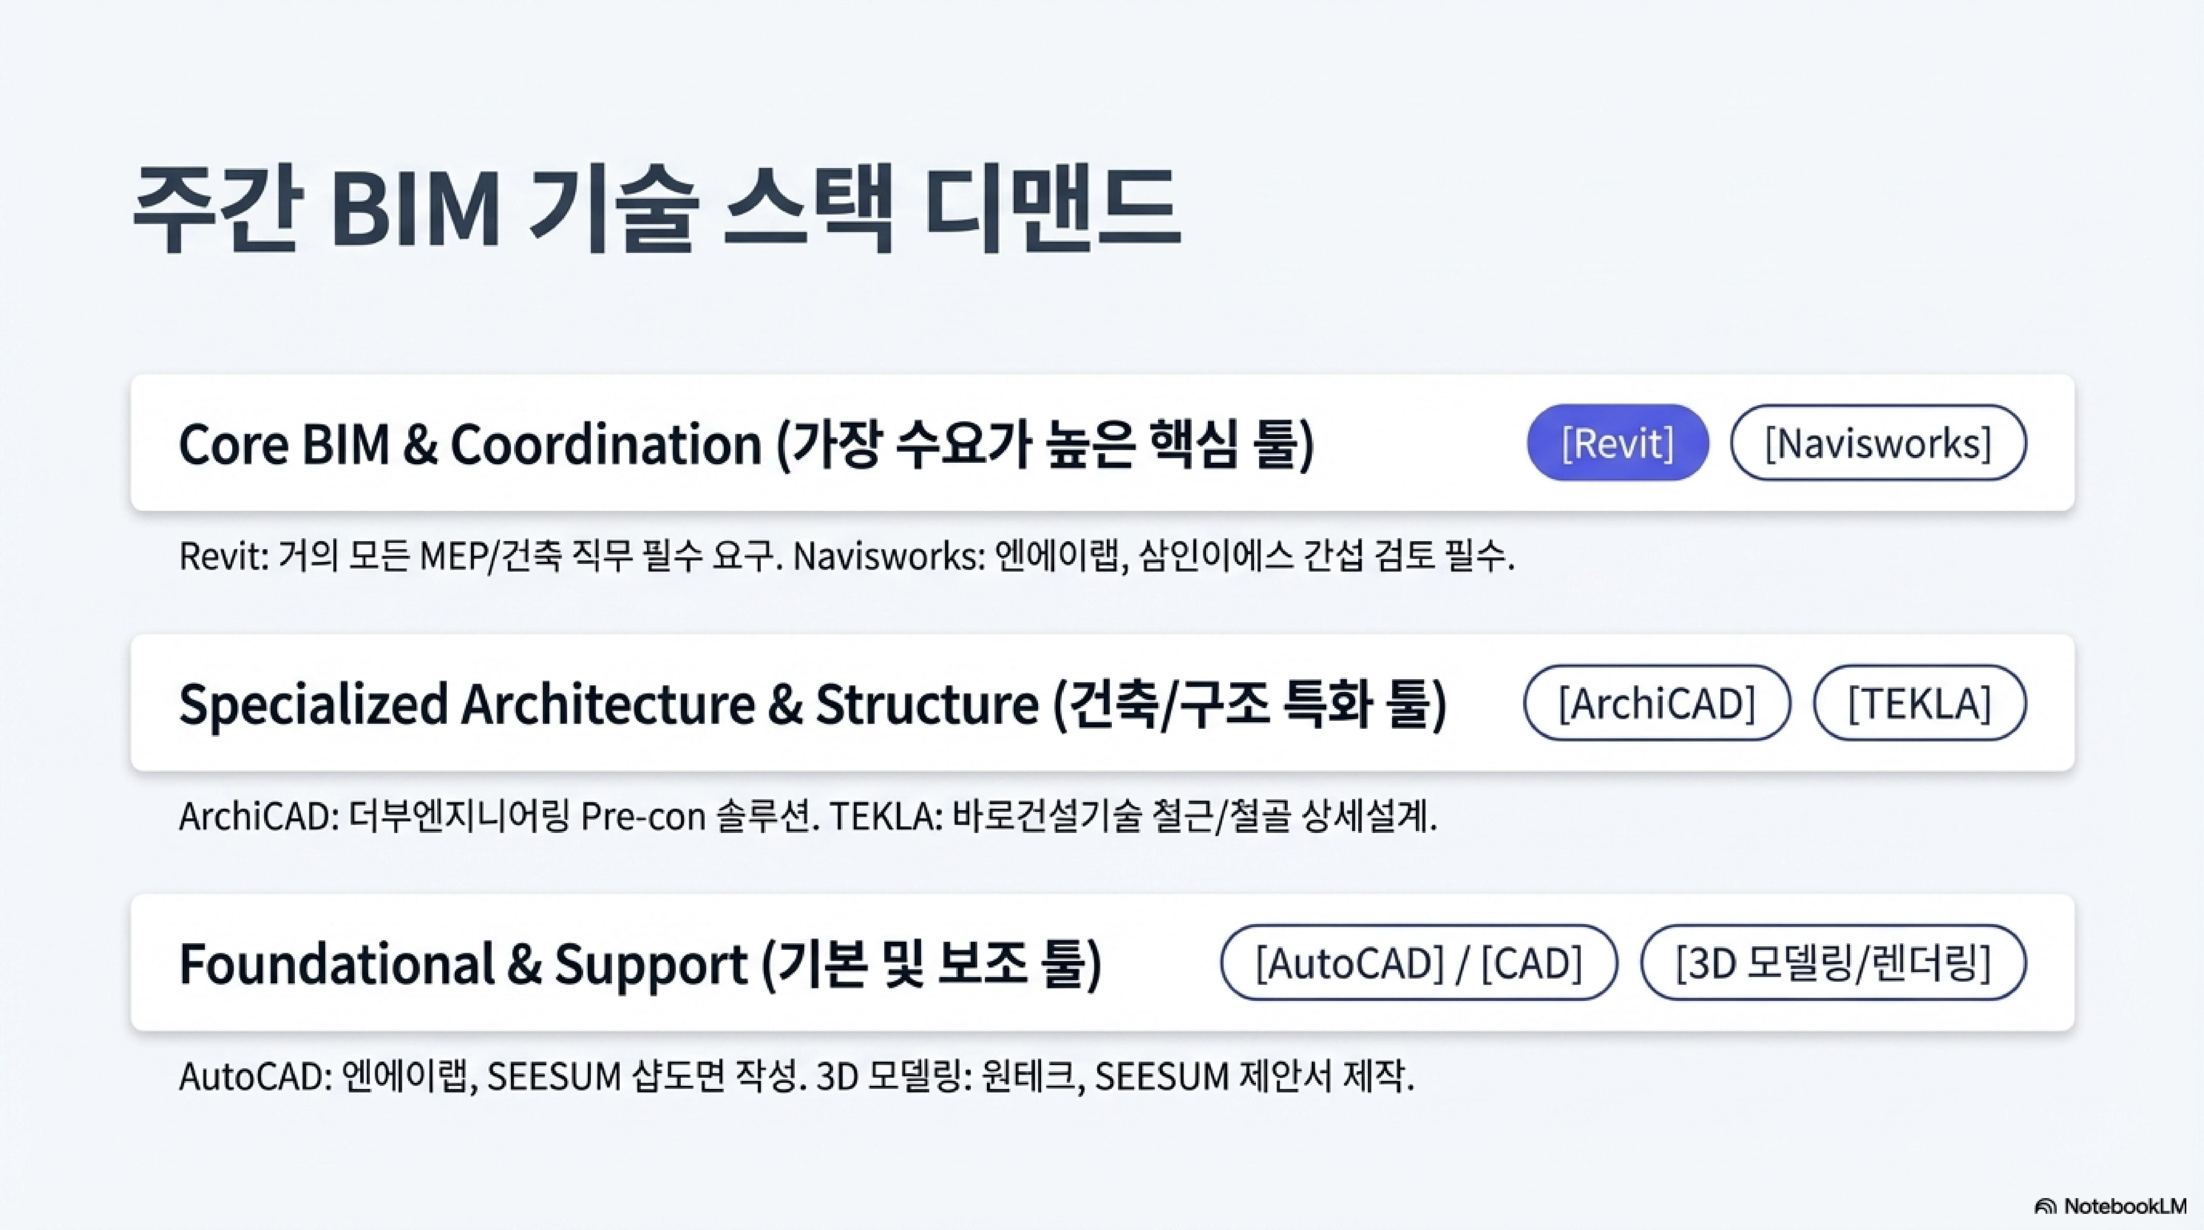Click the 3D 모델링 원테크 제안서 제작 text
The width and height of the screenshot is (2204, 1230).
(x=1115, y=1077)
